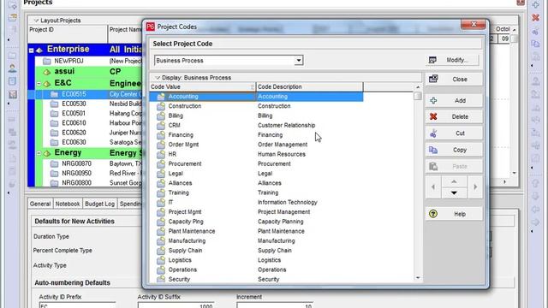Open the Notebook tab

(68, 204)
